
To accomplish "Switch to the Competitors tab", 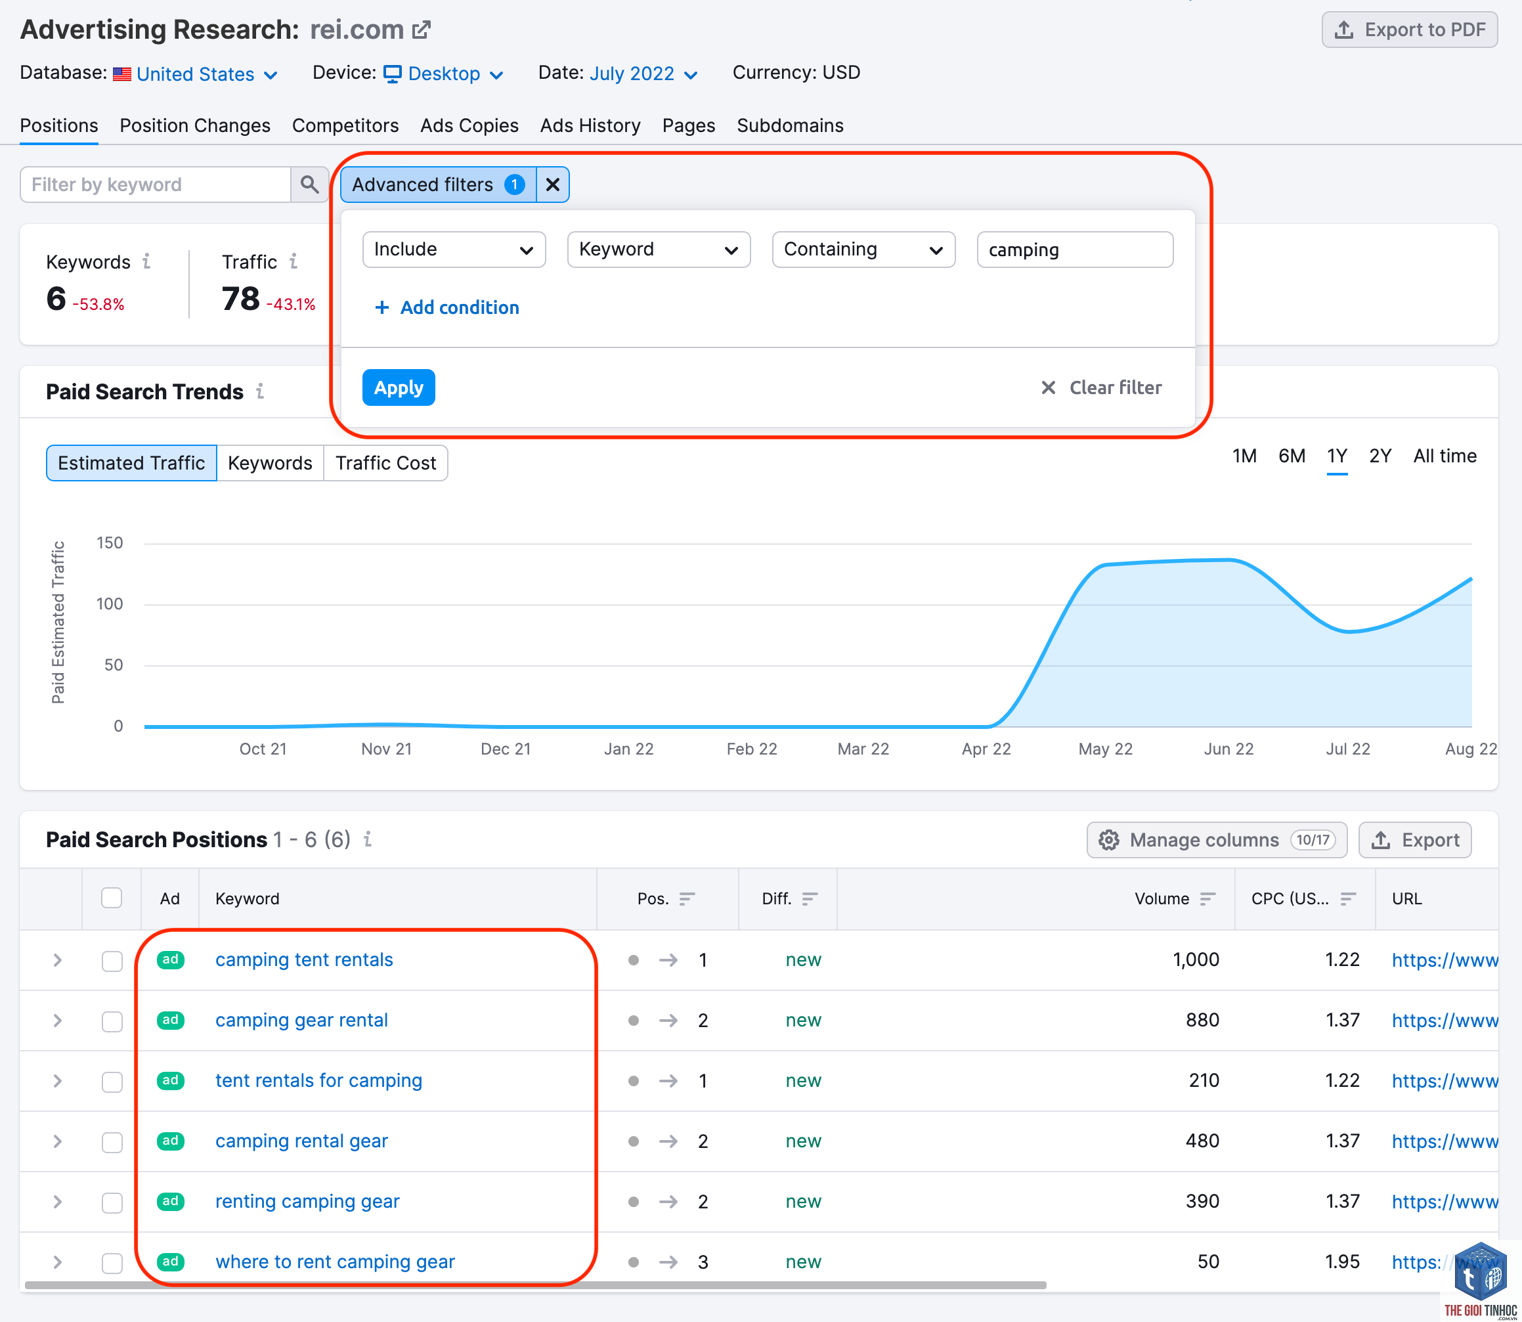I will coord(345,125).
